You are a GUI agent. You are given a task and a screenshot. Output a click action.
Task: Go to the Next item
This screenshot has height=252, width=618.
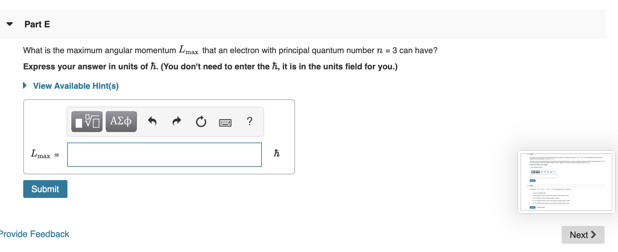pos(583,235)
